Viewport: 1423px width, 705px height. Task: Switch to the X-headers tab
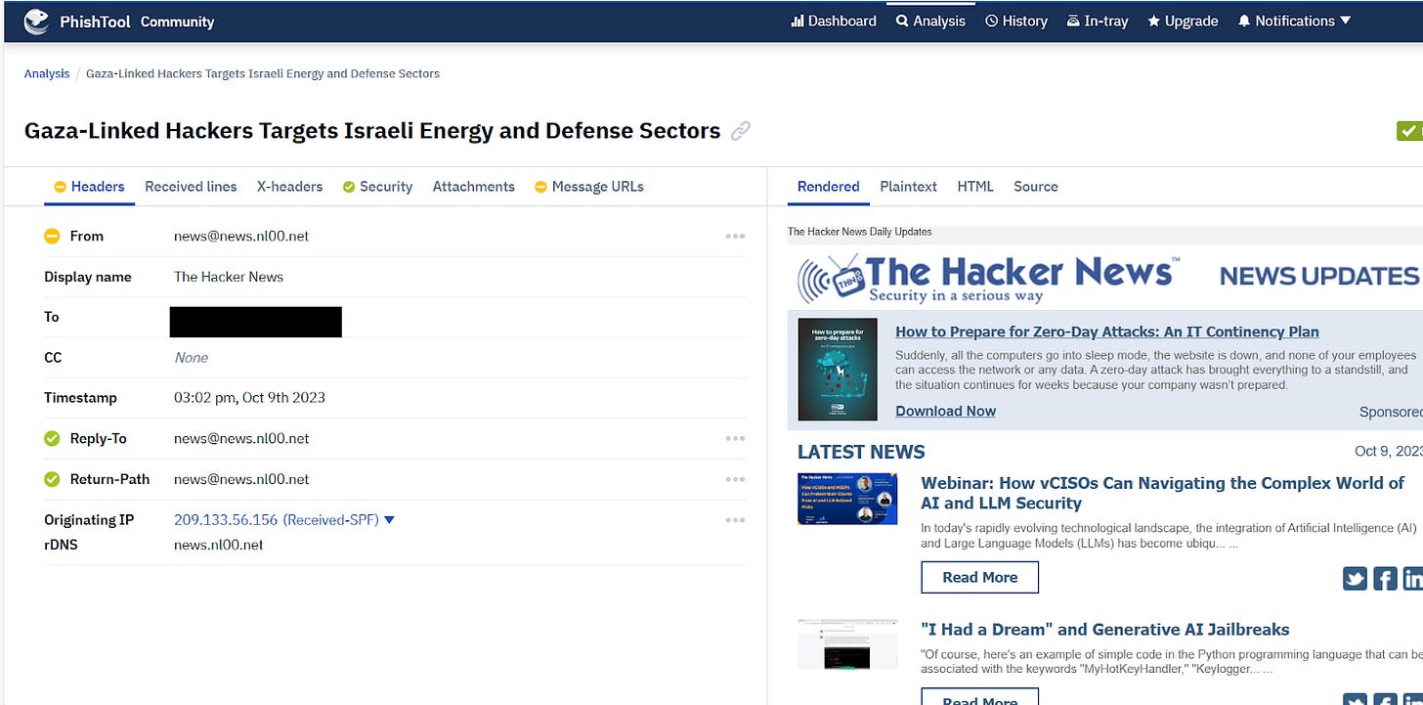click(289, 187)
